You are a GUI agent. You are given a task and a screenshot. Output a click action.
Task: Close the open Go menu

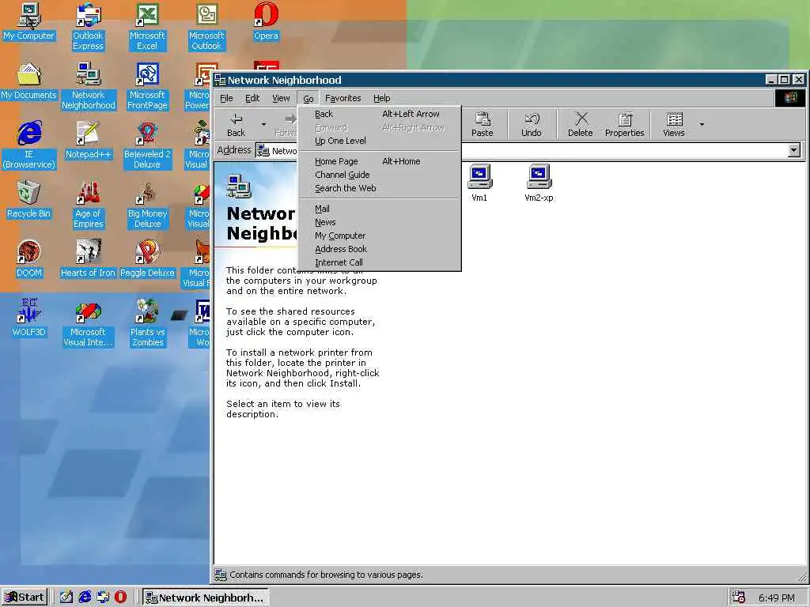coord(308,98)
